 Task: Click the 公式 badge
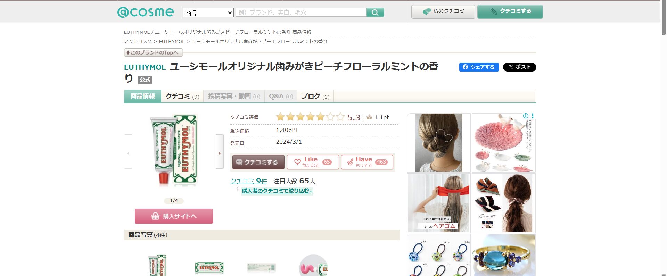(x=145, y=80)
